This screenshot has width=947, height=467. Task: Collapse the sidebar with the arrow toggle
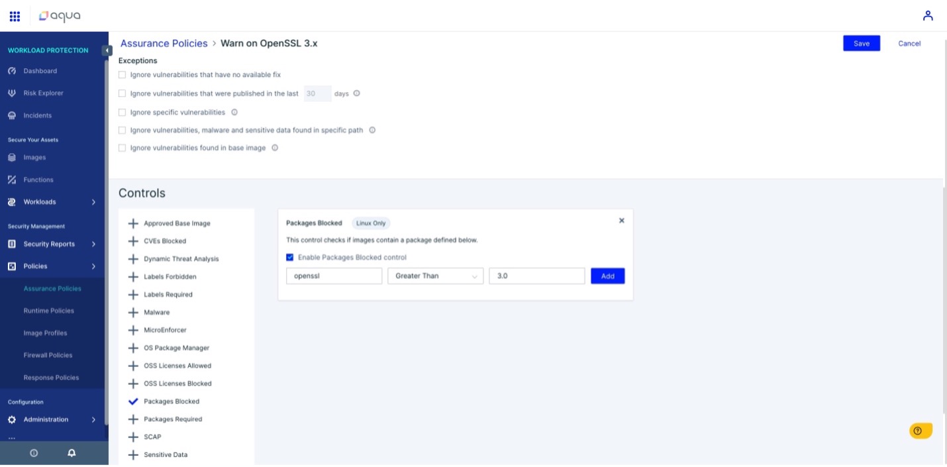tap(107, 50)
